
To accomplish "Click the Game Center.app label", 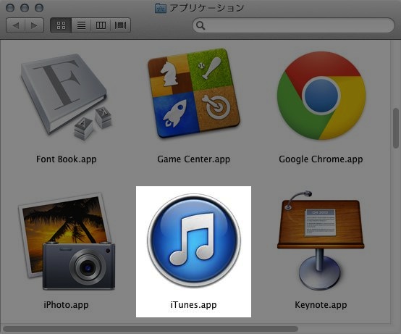I will pos(193,159).
